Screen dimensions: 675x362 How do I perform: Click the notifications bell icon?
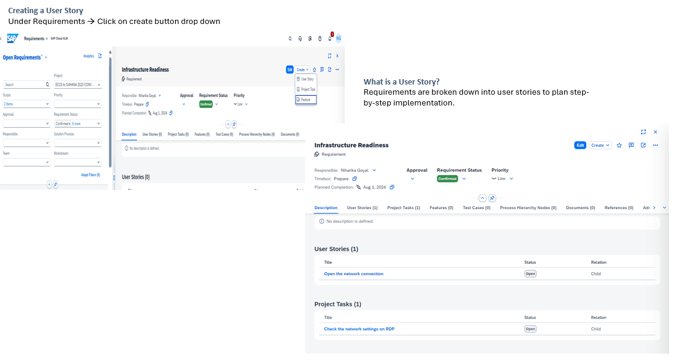coord(329,38)
